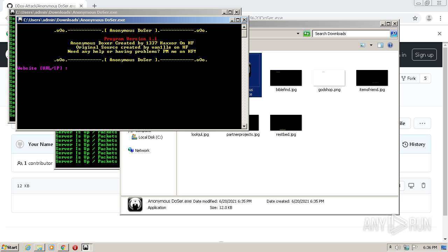Select the godshop.png thumbnail

tap(329, 78)
